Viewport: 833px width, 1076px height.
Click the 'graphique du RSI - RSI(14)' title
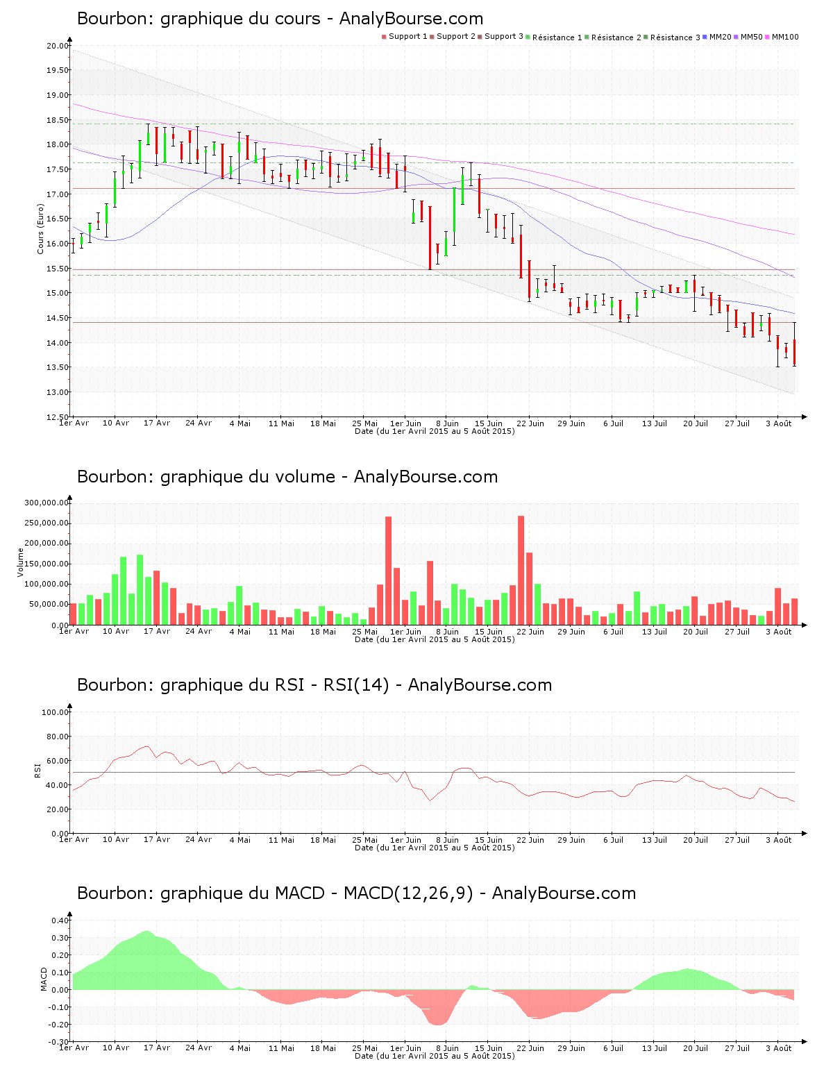pos(275,685)
